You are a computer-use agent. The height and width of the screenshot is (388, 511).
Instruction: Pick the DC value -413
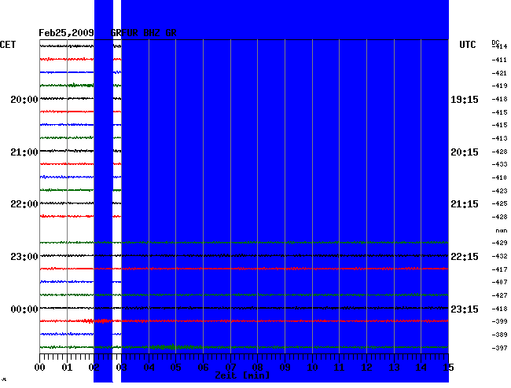[499, 138]
